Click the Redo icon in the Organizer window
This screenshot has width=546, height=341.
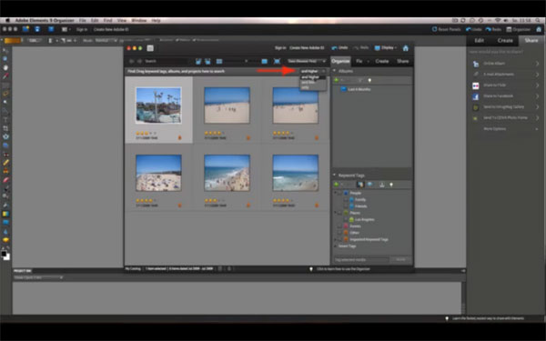[356, 48]
